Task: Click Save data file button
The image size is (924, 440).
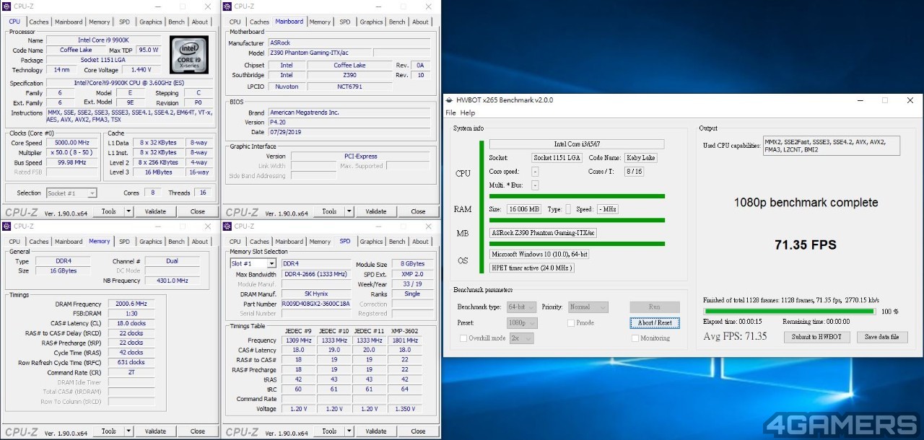Action: click(882, 337)
